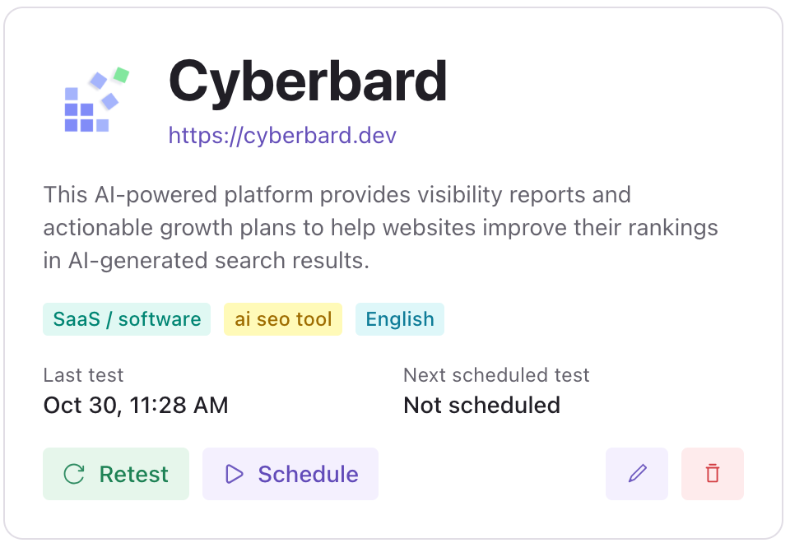Click the Last test label
This screenshot has width=790, height=543.
click(83, 375)
